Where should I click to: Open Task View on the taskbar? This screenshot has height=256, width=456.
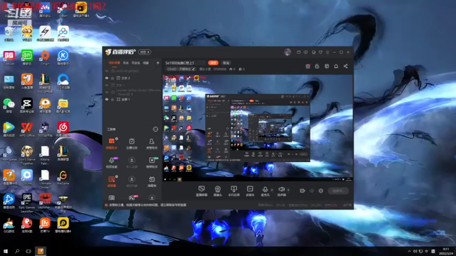(x=28, y=251)
